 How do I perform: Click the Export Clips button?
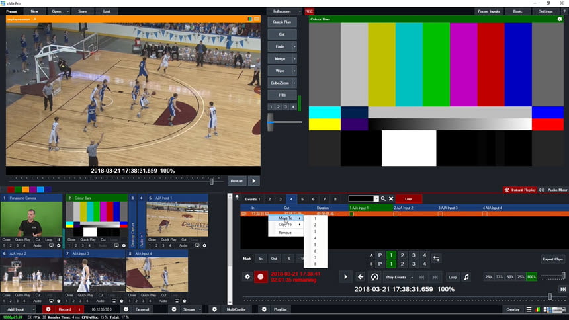[x=552, y=259]
